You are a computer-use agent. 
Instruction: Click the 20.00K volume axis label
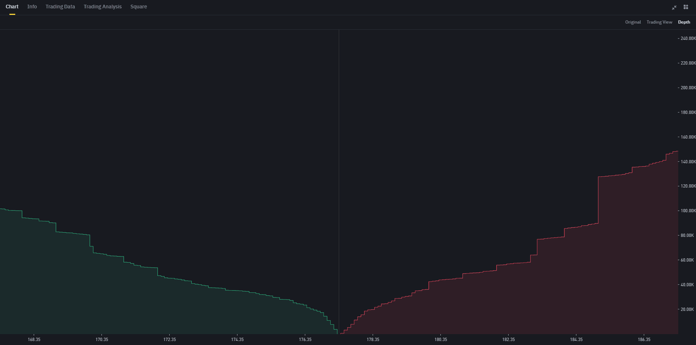(687, 309)
